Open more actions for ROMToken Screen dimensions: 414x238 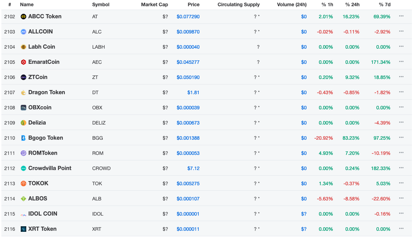pyautogui.click(x=401, y=152)
